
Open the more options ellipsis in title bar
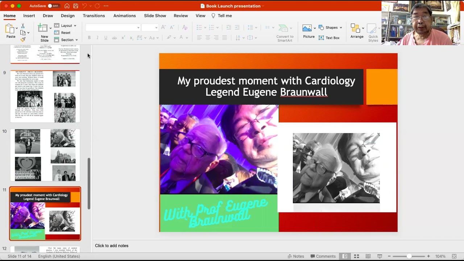106,6
